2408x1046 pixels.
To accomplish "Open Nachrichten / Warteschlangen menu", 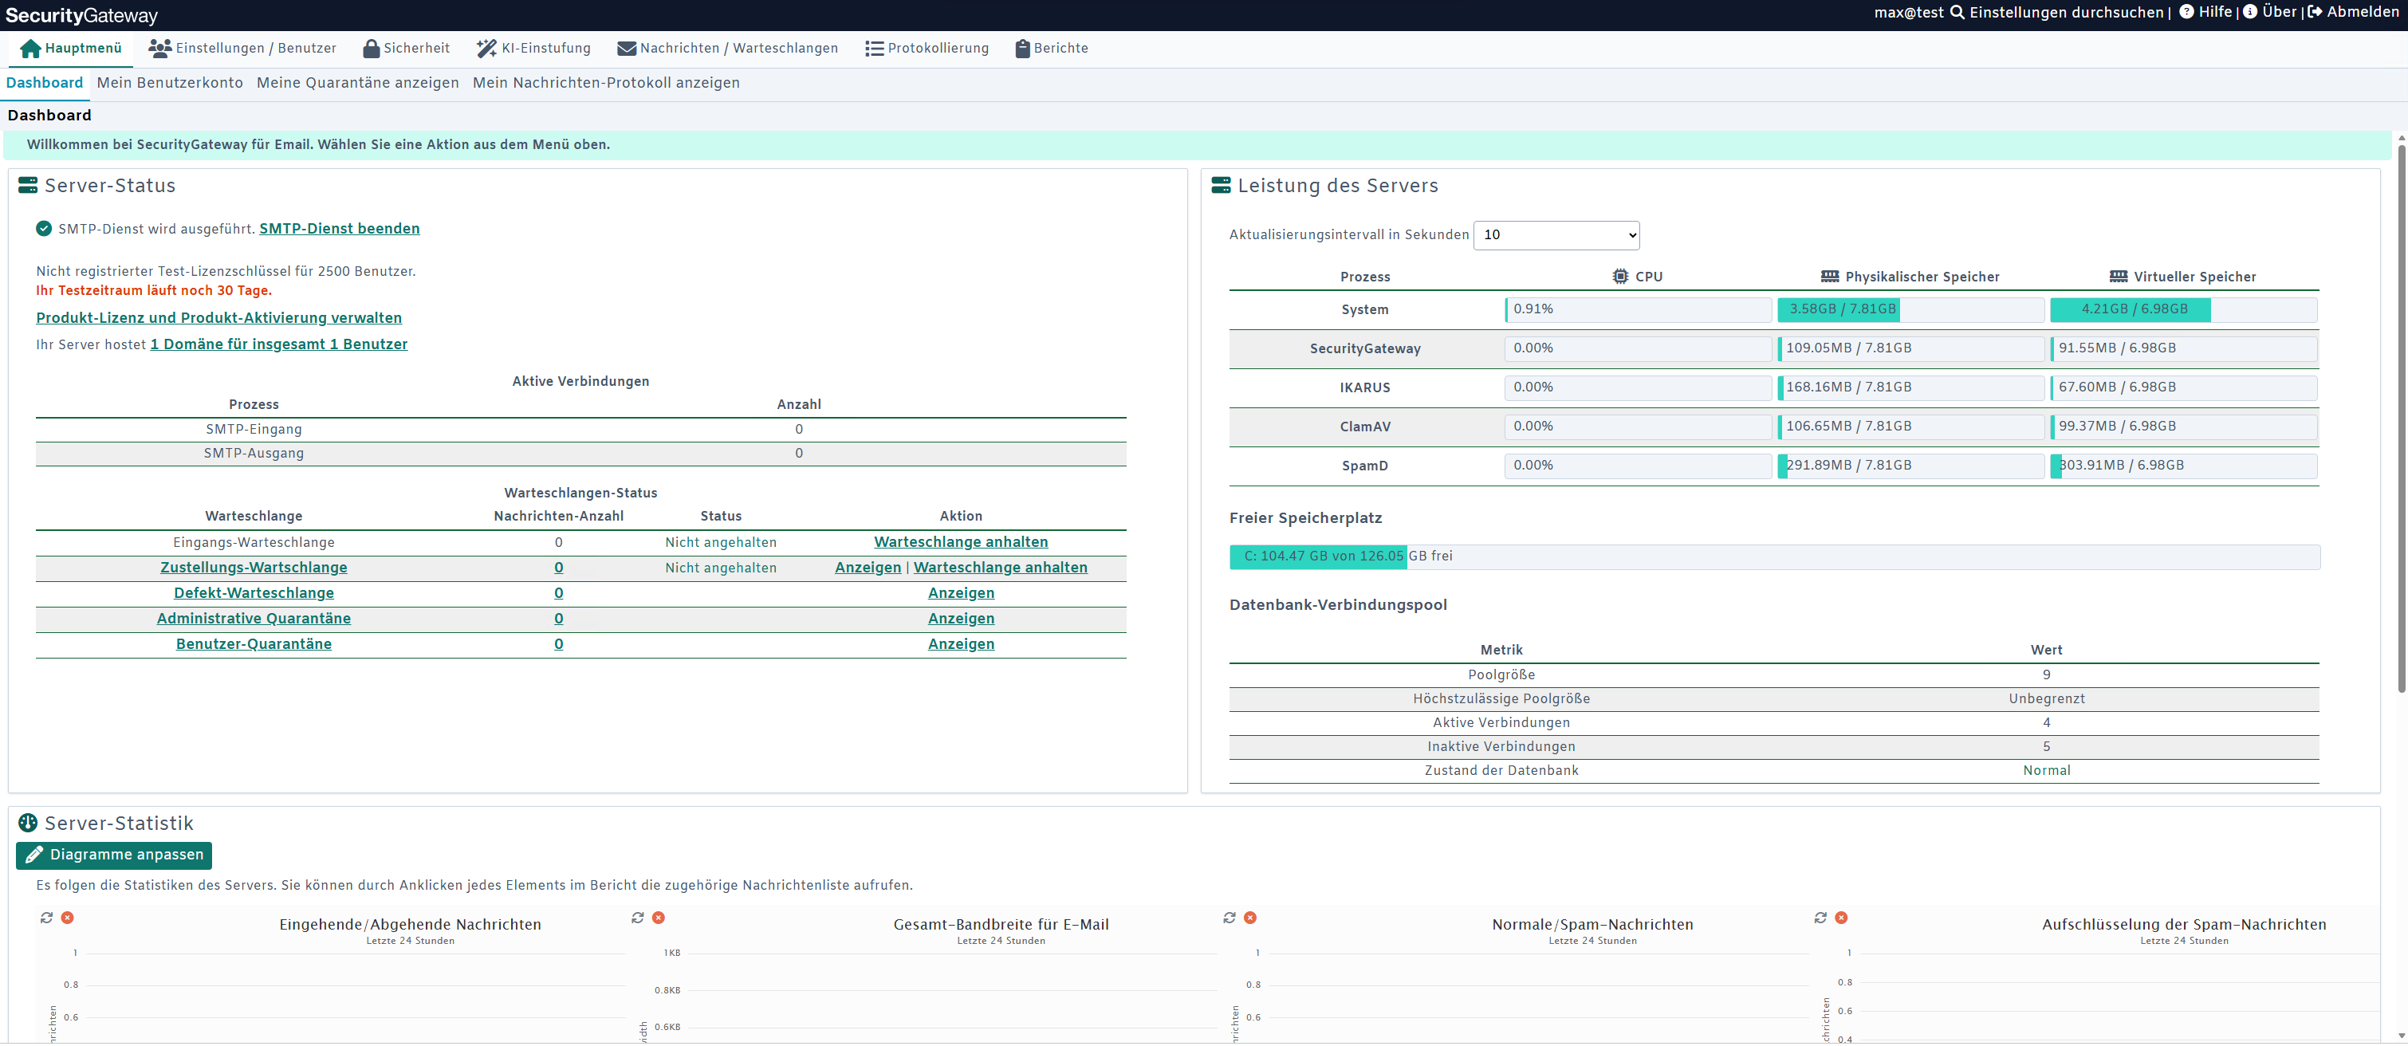I will point(727,49).
